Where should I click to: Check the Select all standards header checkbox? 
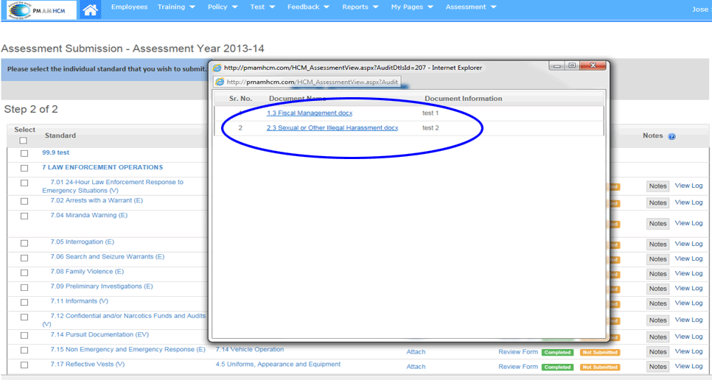tap(24, 141)
